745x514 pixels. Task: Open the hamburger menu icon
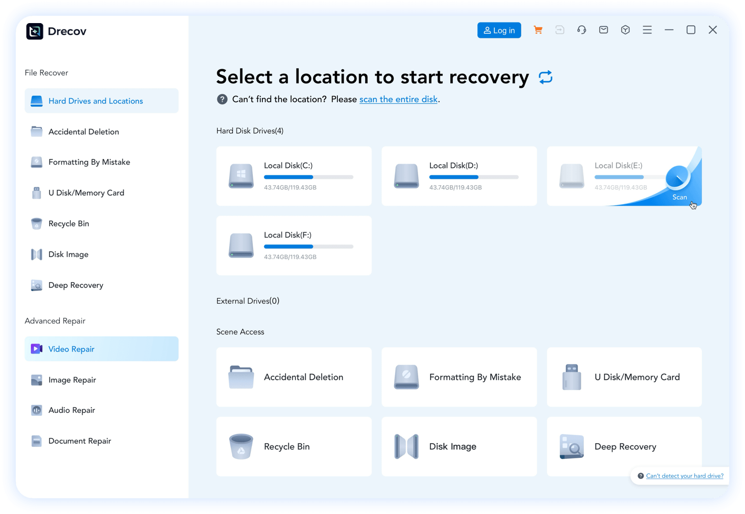pyautogui.click(x=647, y=30)
